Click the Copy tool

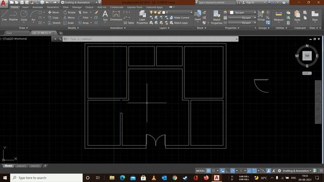[x=53, y=18]
